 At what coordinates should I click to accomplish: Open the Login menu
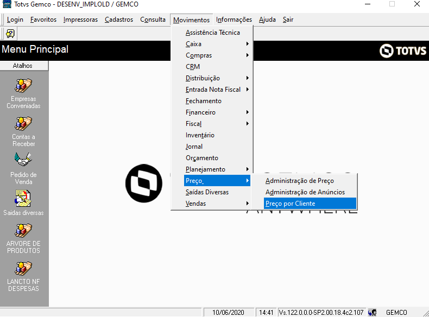[x=15, y=20]
